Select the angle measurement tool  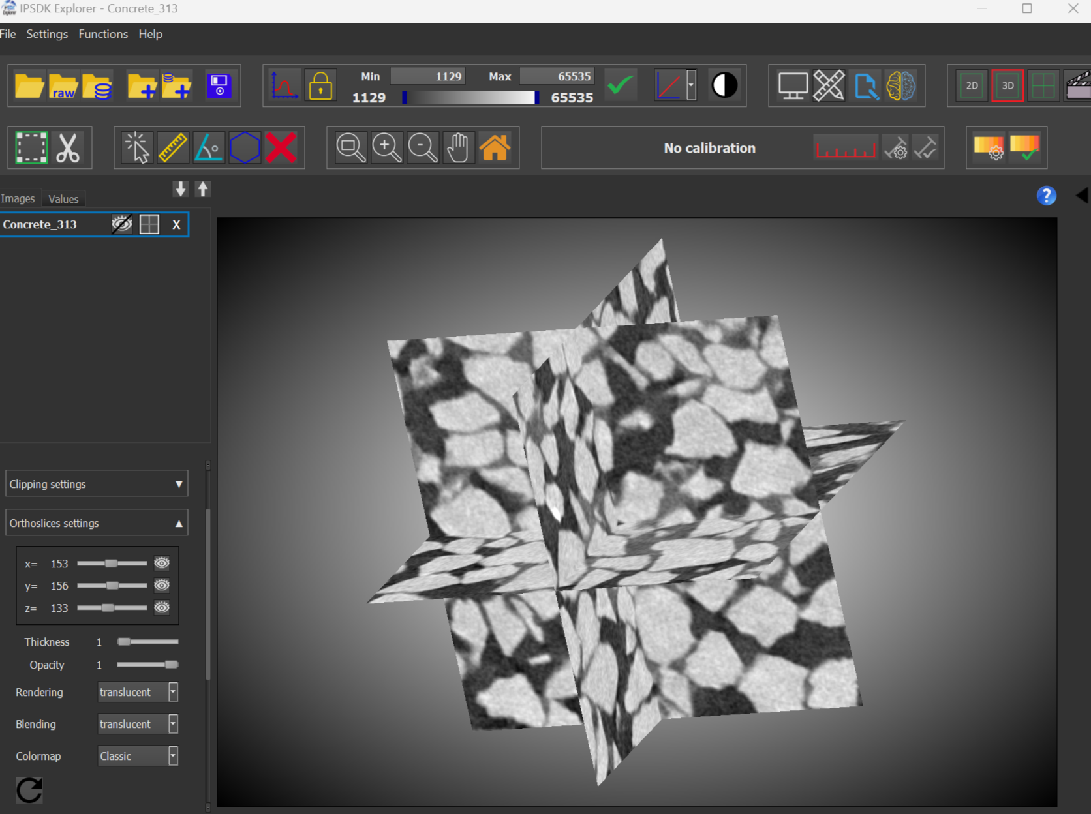(x=209, y=147)
